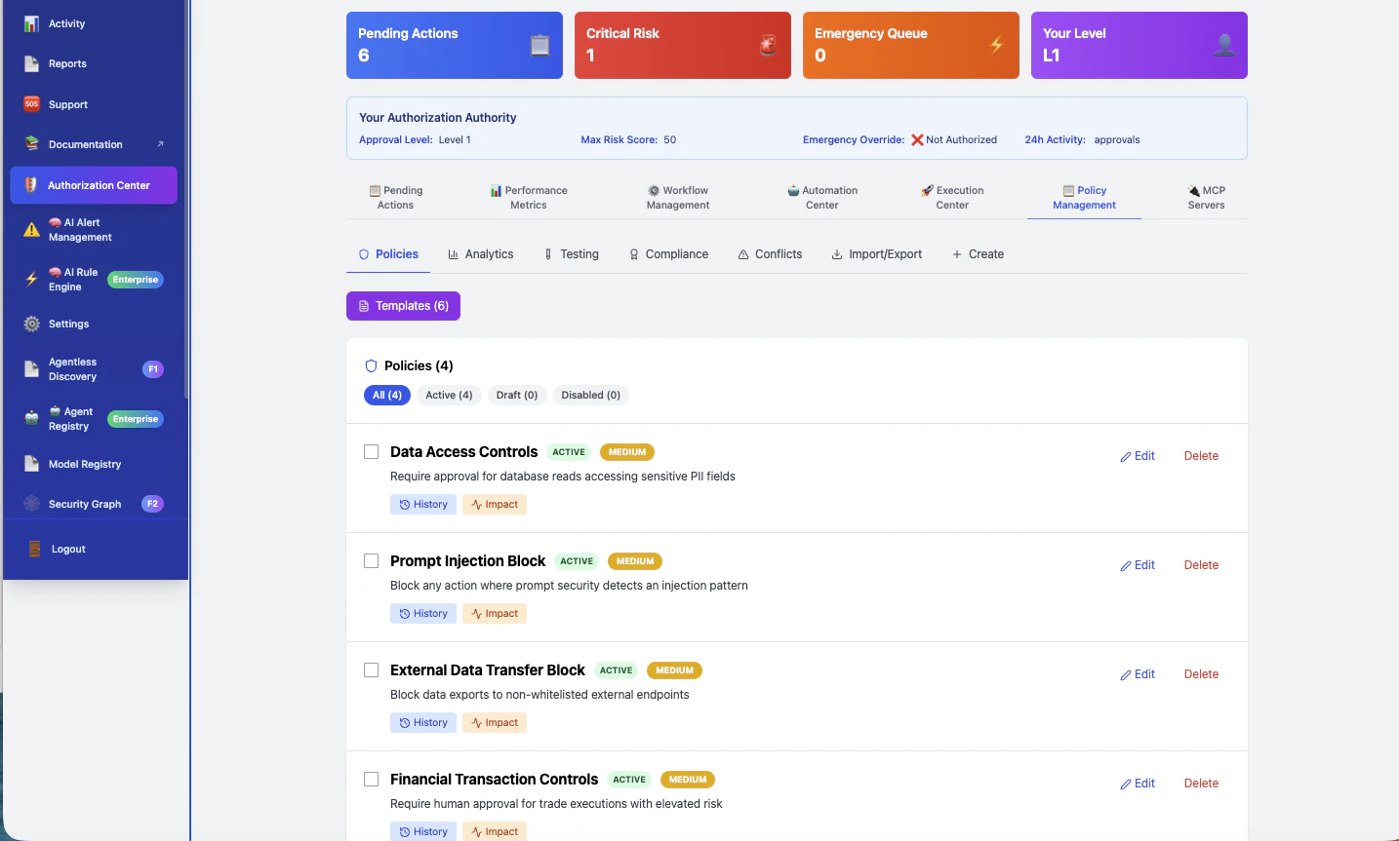The width and height of the screenshot is (1399, 841).
Task: Open the Compliance sub-tab
Action: pos(668,254)
